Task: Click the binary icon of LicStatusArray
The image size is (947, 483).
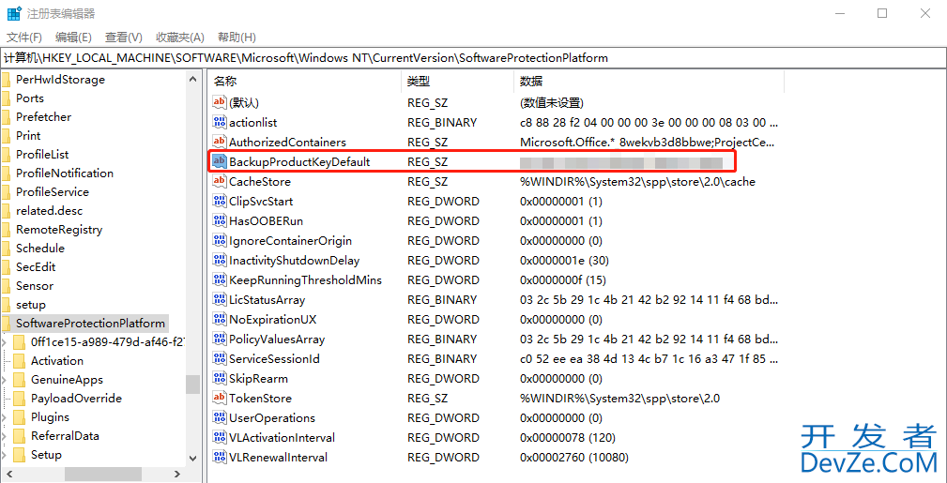Action: (220, 300)
